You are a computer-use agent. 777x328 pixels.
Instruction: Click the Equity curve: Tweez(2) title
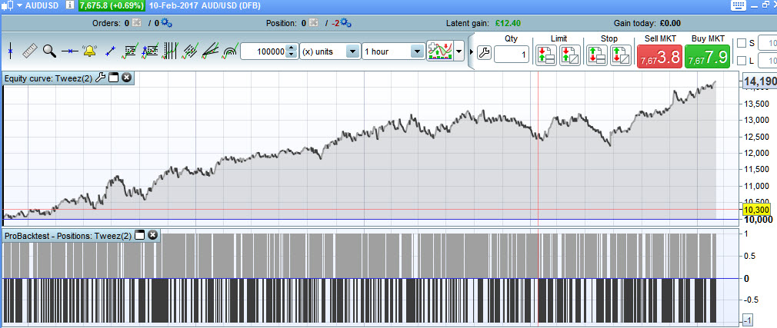[48, 78]
